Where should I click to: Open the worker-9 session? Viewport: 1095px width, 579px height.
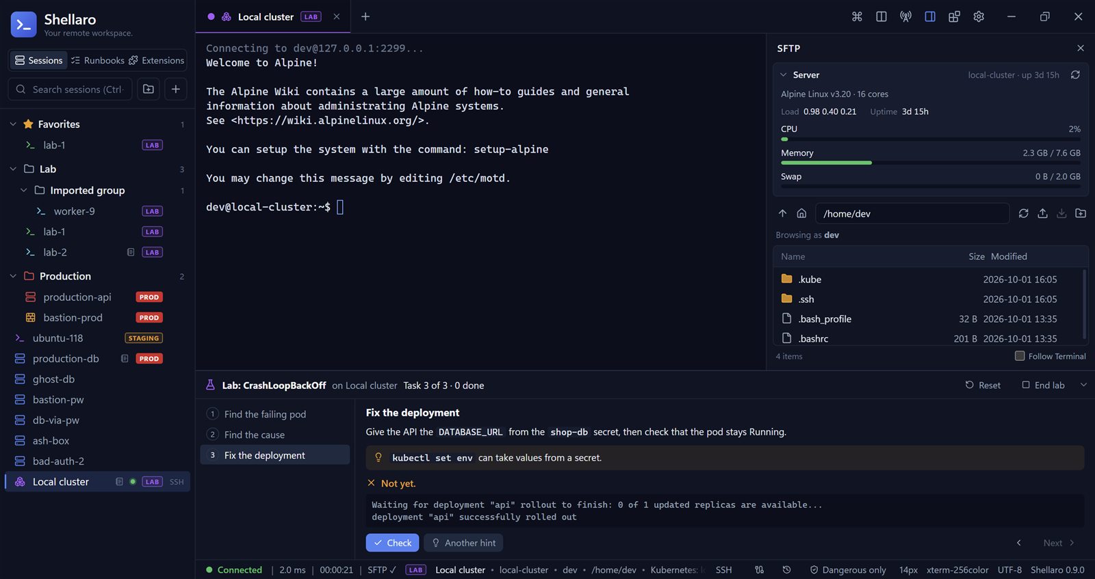[97, 211]
